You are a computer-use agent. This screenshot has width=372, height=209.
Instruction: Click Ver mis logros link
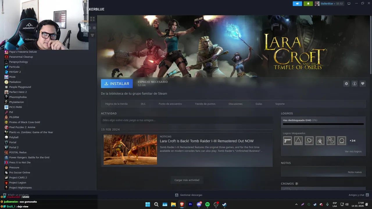pos(353,152)
